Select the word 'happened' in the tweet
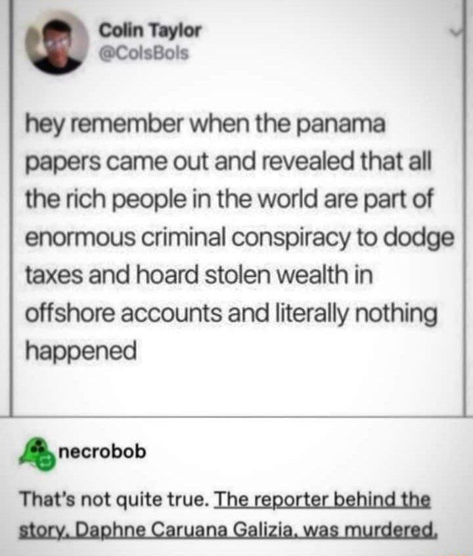Screen dimensions: 473x556 [81, 350]
